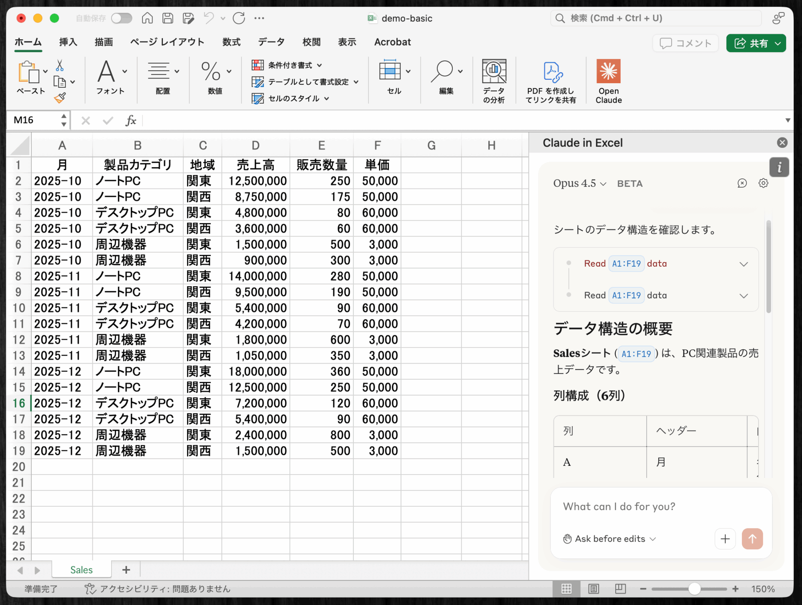Click the 共有 (Share) button
Image resolution: width=802 pixels, height=605 pixels.
[x=755, y=43]
